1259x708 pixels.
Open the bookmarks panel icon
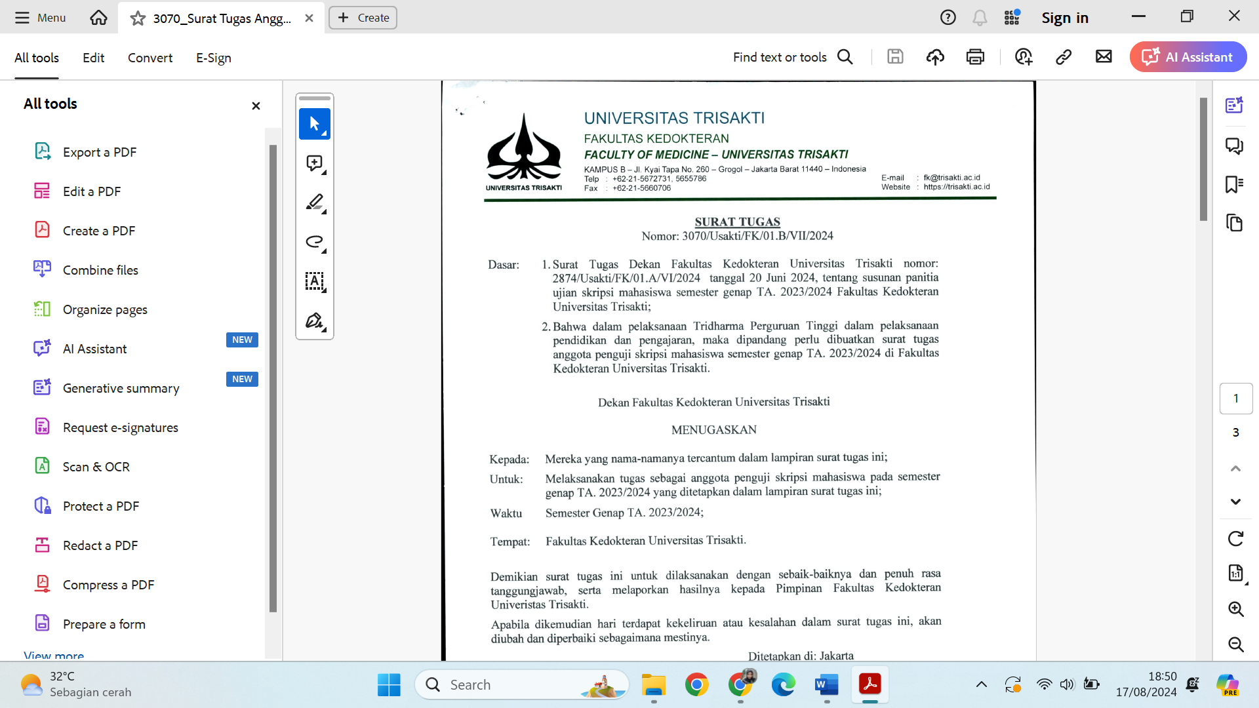(x=1235, y=184)
